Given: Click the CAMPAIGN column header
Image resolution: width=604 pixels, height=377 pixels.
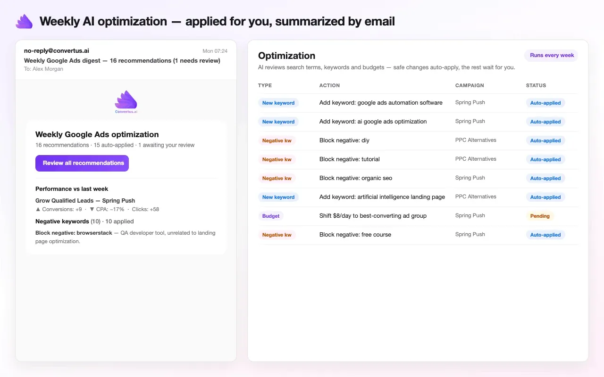Looking at the screenshot, I should click(x=470, y=86).
